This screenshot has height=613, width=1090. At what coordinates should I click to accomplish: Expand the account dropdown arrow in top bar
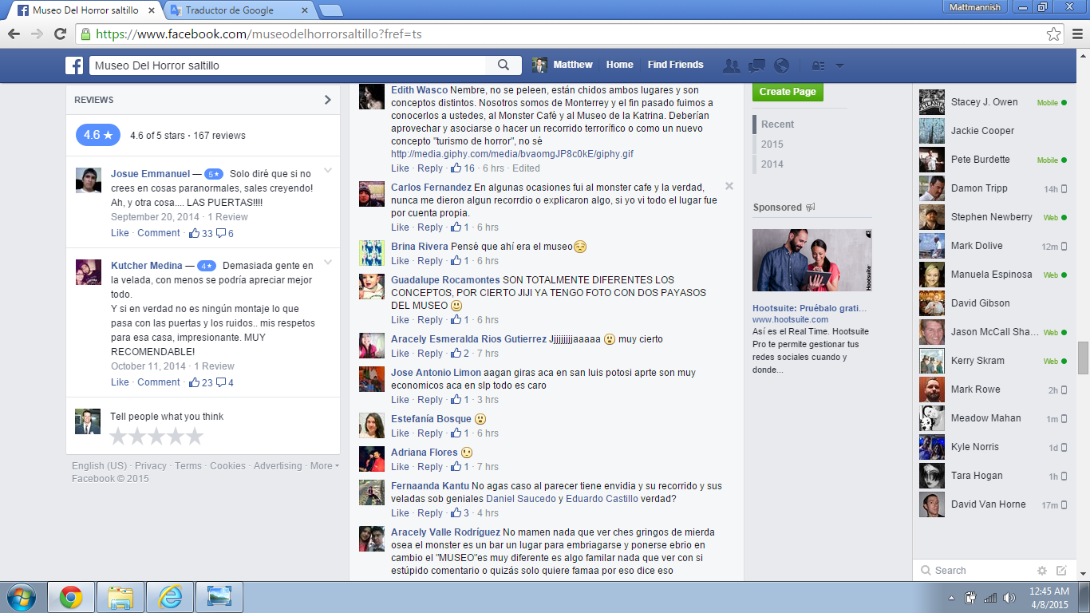pyautogui.click(x=839, y=66)
